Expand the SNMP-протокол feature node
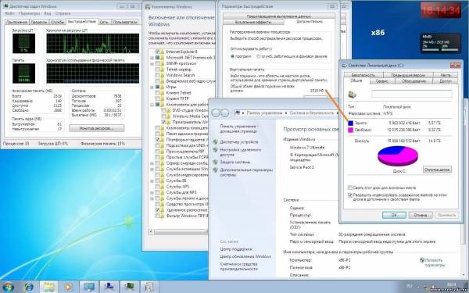Viewport: 469px width, 293px height. 152,63
